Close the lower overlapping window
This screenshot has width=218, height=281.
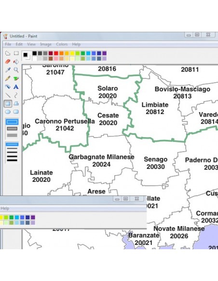pyautogui.click(x=137, y=199)
